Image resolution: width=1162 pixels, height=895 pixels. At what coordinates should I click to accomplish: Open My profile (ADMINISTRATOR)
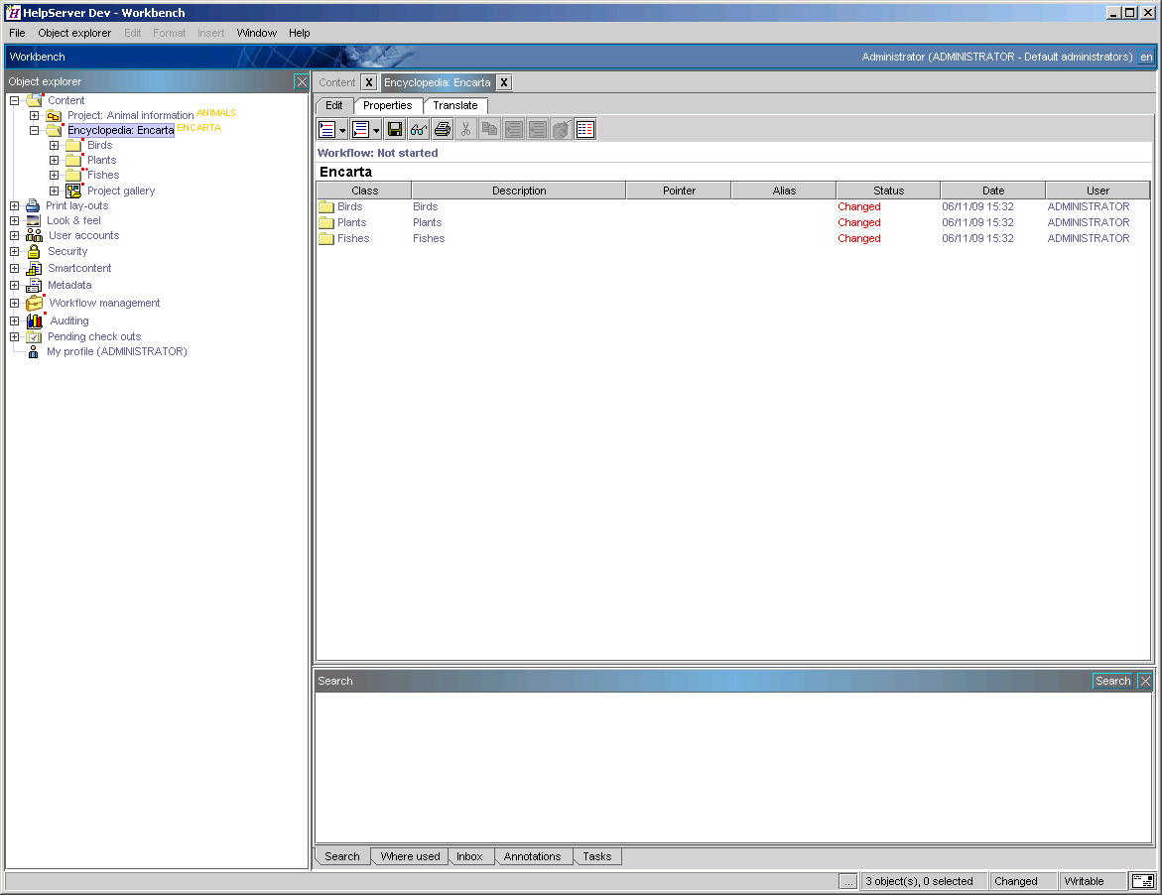(x=117, y=351)
